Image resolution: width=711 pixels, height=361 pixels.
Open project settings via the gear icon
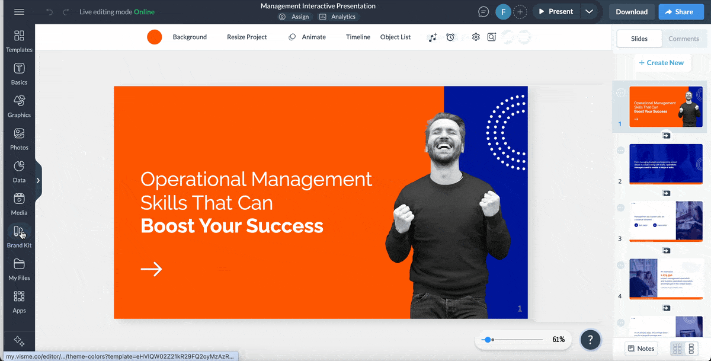click(x=475, y=37)
